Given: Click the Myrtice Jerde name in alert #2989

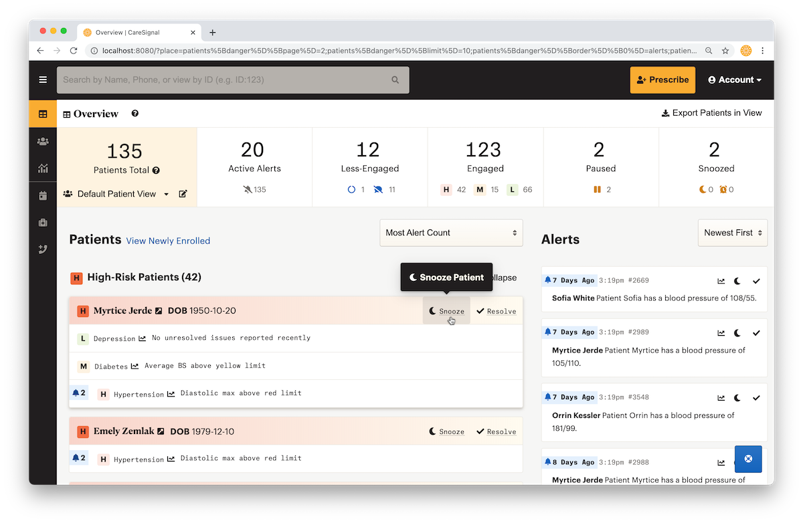Looking at the screenshot, I should coord(577,350).
